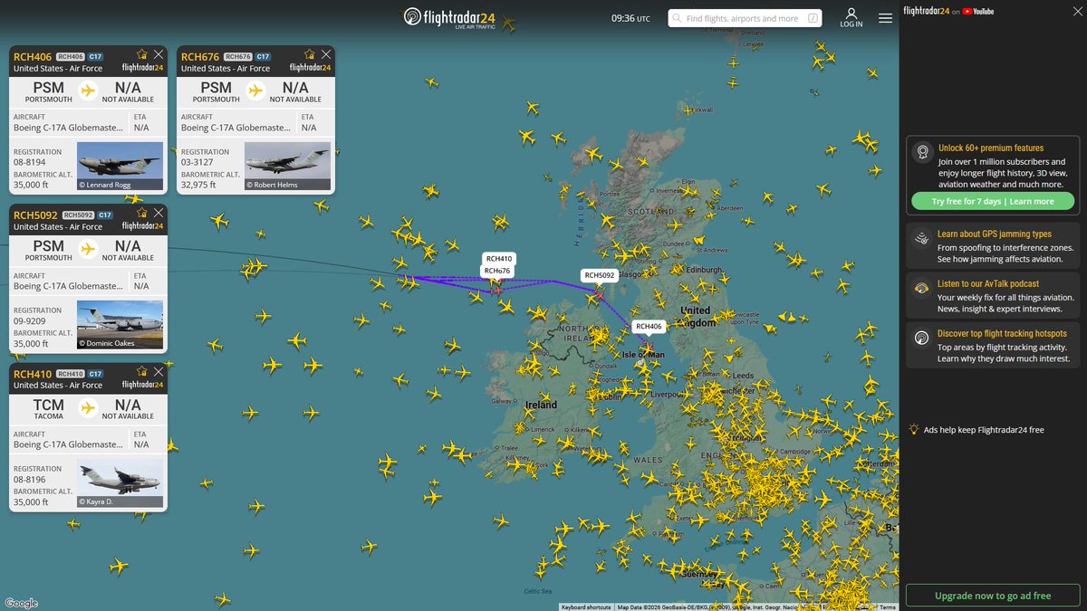1087x611 pixels.
Task: Click registration 08-8194
Action: pyautogui.click(x=29, y=163)
